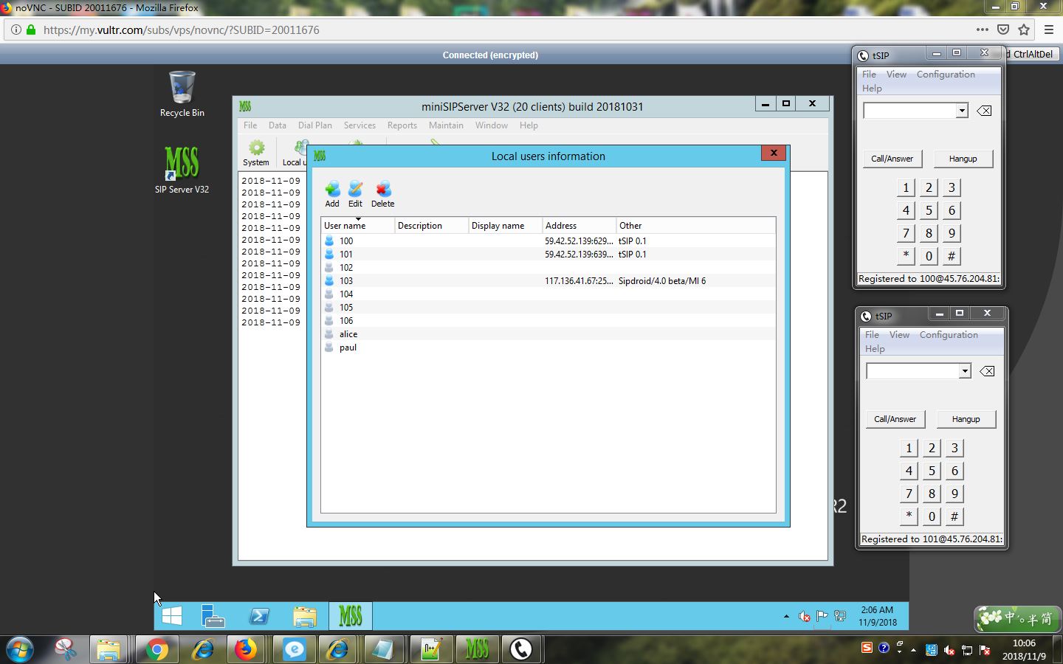
Task: Click the muted speaker icon in remote tray
Action: click(804, 616)
